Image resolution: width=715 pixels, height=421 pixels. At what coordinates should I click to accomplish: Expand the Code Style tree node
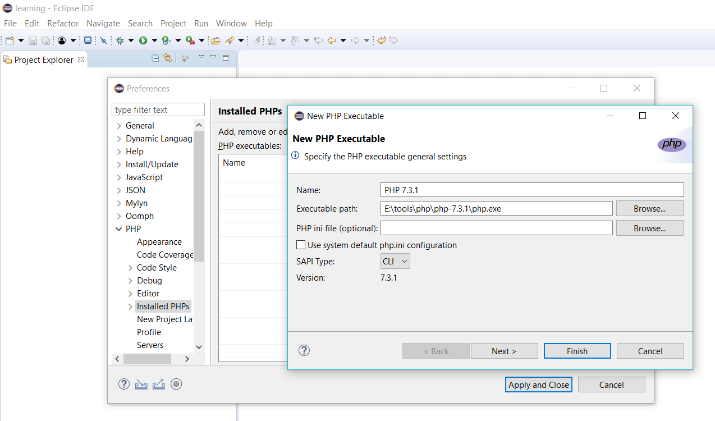130,268
